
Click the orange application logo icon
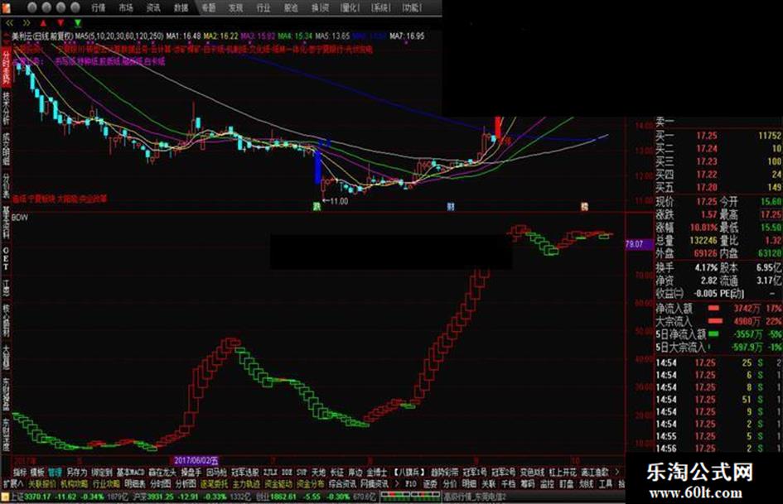(x=7, y=7)
